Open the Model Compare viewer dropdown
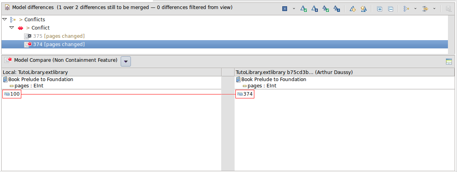457x172 pixels. click(126, 61)
